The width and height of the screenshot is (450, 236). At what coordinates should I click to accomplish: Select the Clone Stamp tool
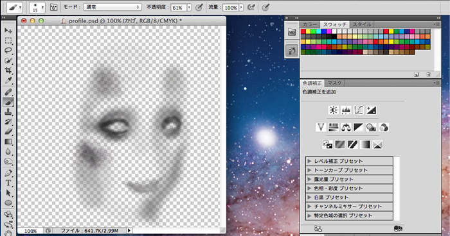(x=8, y=112)
